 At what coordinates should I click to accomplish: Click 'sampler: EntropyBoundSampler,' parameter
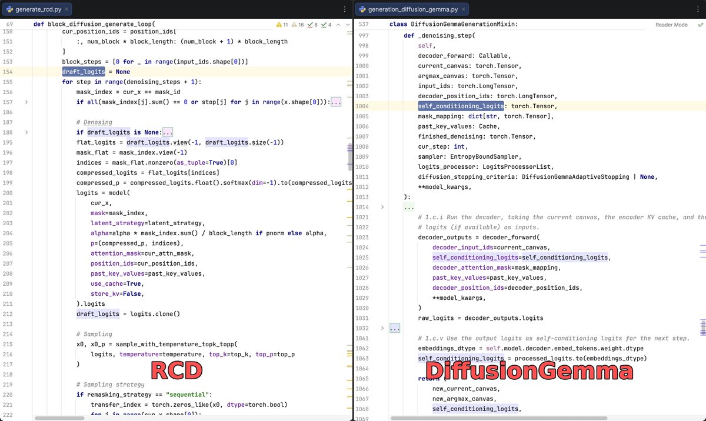(469, 156)
